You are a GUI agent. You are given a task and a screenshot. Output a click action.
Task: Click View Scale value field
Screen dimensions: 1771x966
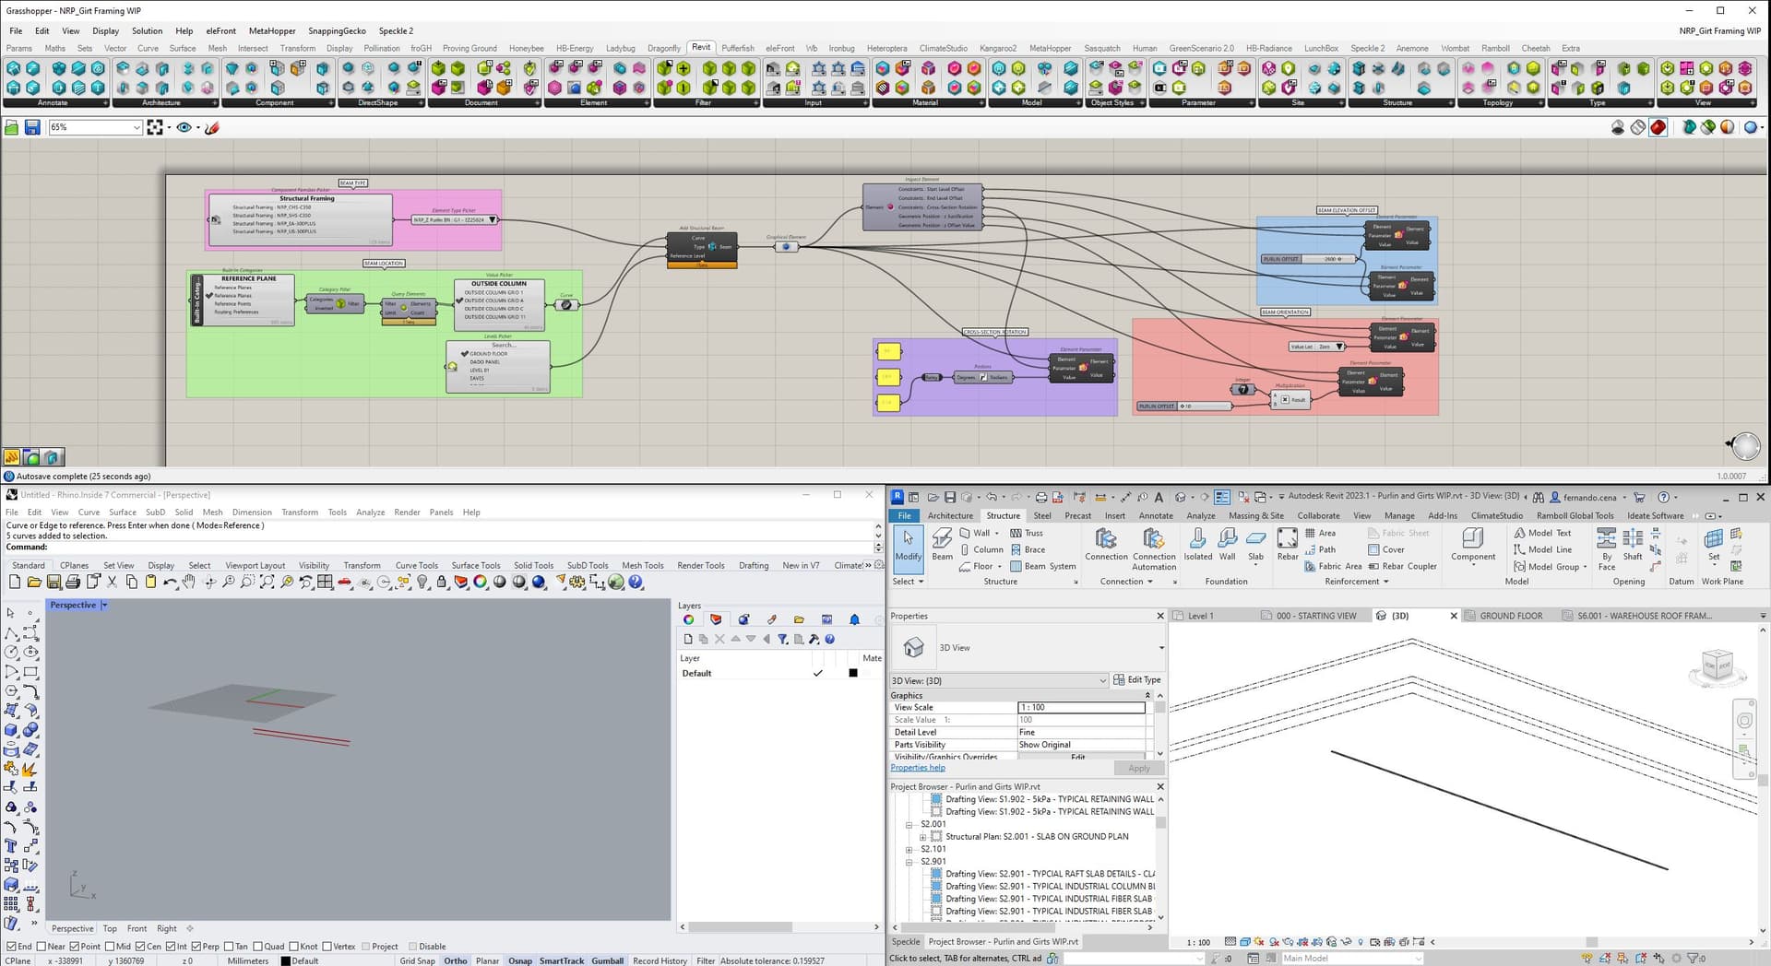click(1081, 707)
